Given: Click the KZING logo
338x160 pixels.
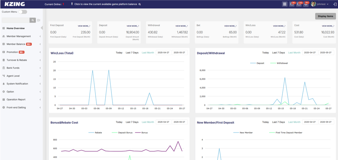Looking at the screenshot, I should click(15, 4).
